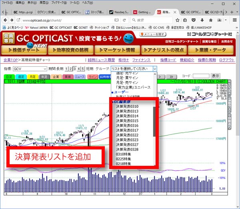This screenshot has width=240, height=209.
Task: Go forward with browser forward arrow
Action: 12,20
